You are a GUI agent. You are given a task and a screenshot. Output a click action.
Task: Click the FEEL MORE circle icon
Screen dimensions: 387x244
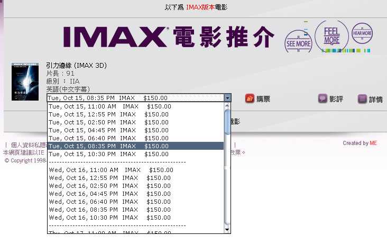click(331, 35)
